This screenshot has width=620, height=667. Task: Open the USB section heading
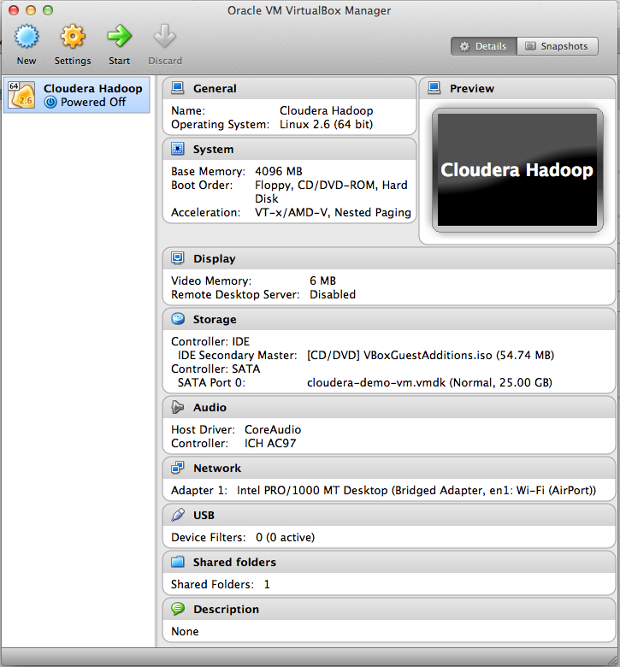pos(204,515)
